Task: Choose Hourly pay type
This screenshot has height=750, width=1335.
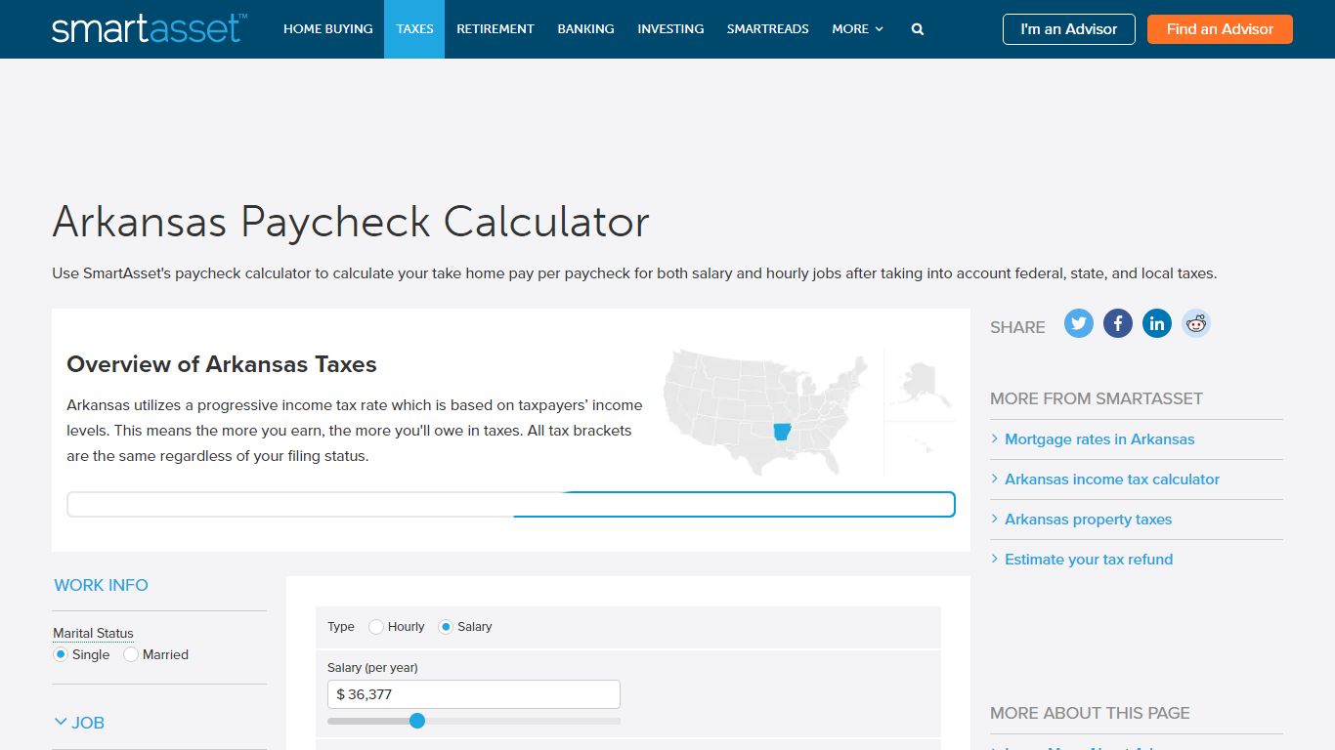Action: click(376, 627)
